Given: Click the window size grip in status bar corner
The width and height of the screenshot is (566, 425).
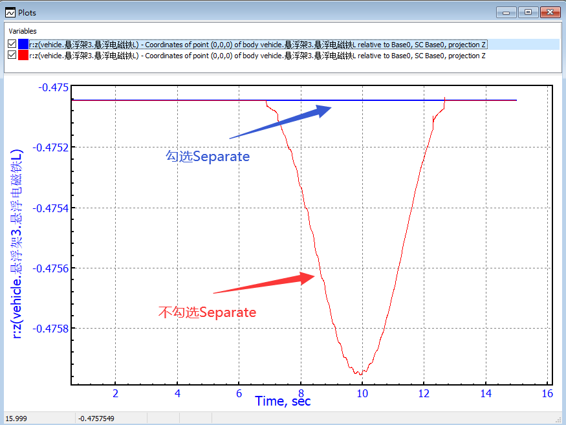Looking at the screenshot, I should [558, 420].
